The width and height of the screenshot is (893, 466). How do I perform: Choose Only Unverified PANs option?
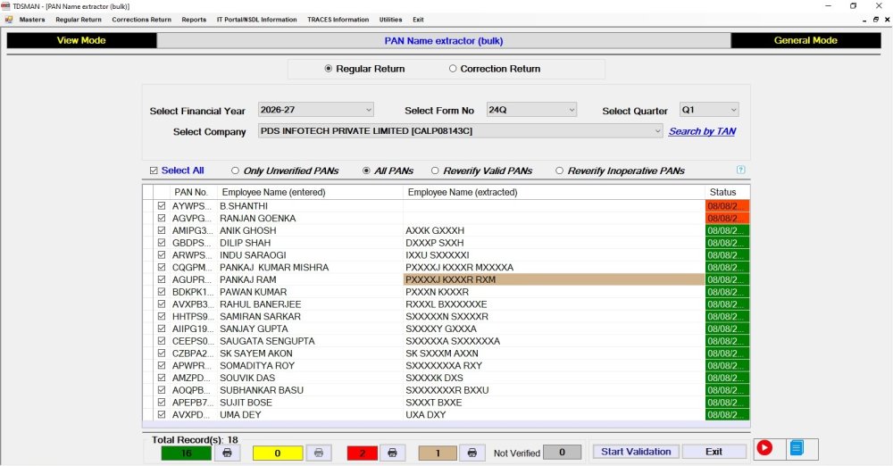(235, 171)
